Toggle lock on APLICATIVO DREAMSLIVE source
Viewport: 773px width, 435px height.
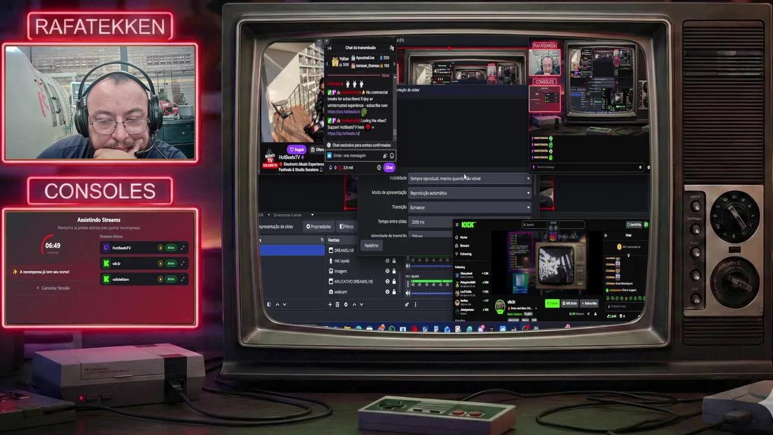tap(394, 282)
